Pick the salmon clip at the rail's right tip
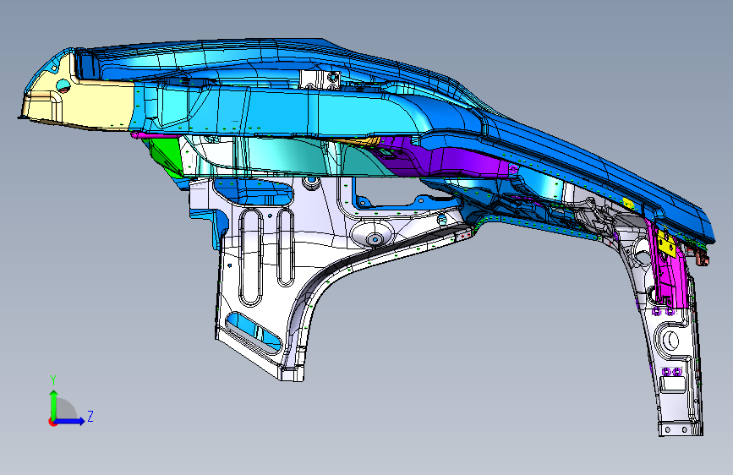The height and width of the screenshot is (475, 733). click(x=702, y=257)
